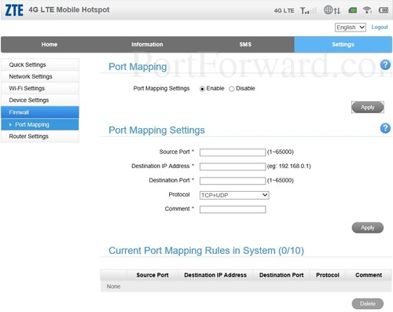Select Firewall in sidebar
Image resolution: width=393 pixels, height=312 pixels.
tap(40, 112)
